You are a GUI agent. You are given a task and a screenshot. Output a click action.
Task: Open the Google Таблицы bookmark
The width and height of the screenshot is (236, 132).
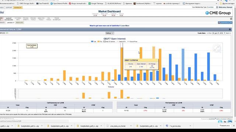[x=96, y=3]
